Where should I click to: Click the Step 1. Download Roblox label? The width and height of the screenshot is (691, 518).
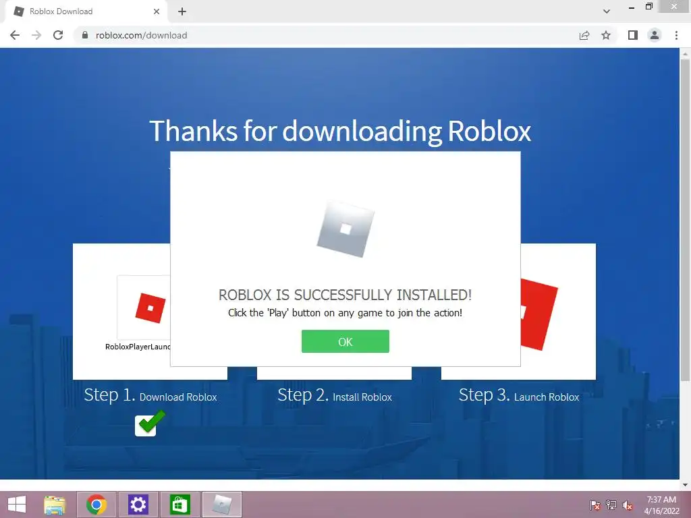pos(150,395)
